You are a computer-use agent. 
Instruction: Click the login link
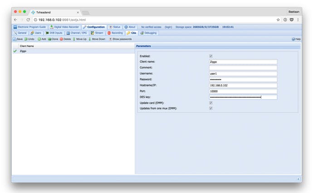(168, 27)
